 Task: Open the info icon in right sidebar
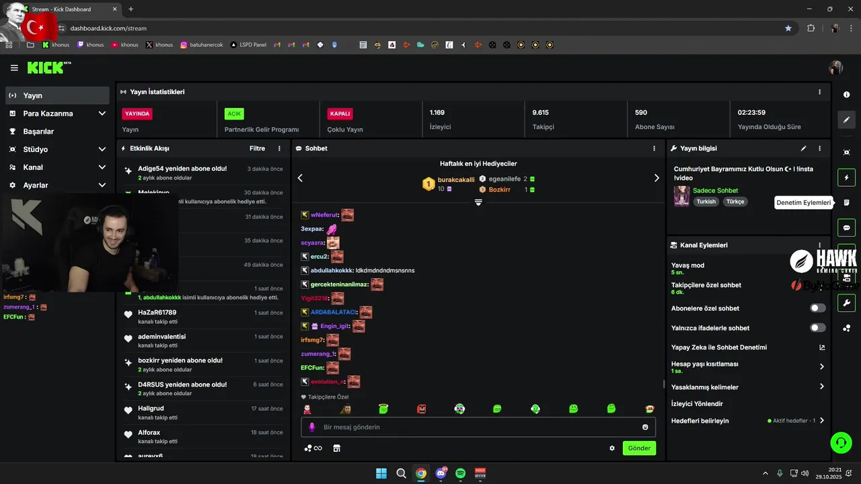tap(847, 95)
